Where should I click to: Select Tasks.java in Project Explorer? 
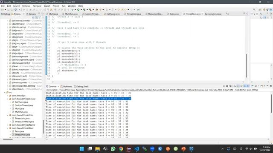pyautogui.click(x=19, y=131)
